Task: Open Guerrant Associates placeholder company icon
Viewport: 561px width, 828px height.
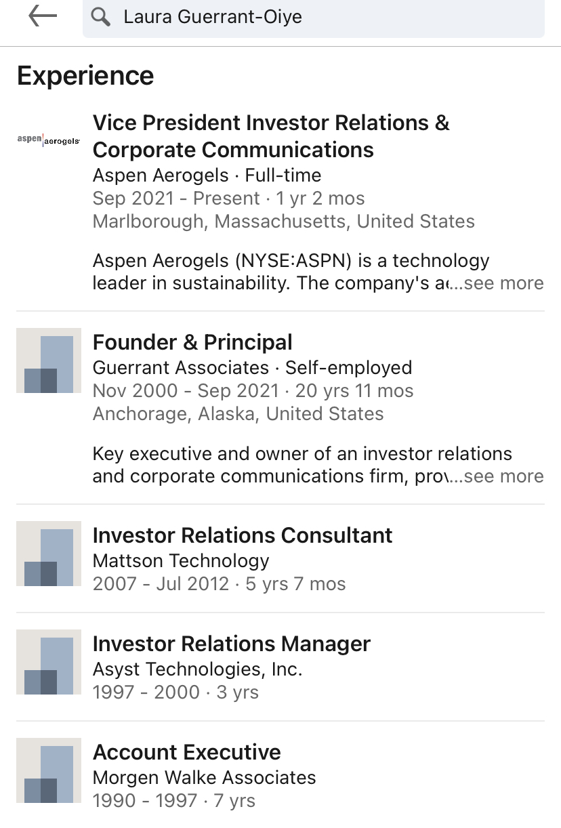Action: coord(49,360)
